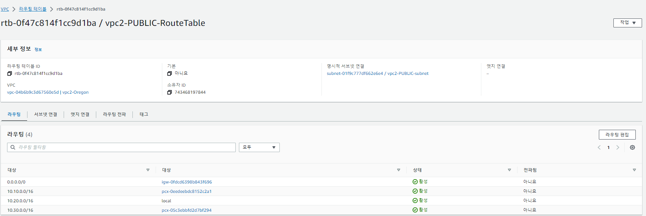The image size is (646, 216).
Task: Select destination 10.30.0.0/16 cell
Action: point(20,211)
